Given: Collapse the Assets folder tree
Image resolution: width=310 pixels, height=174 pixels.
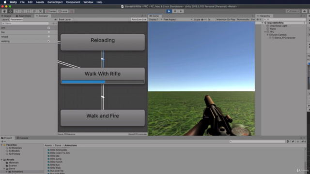Looking at the screenshot, I should 2,159.
